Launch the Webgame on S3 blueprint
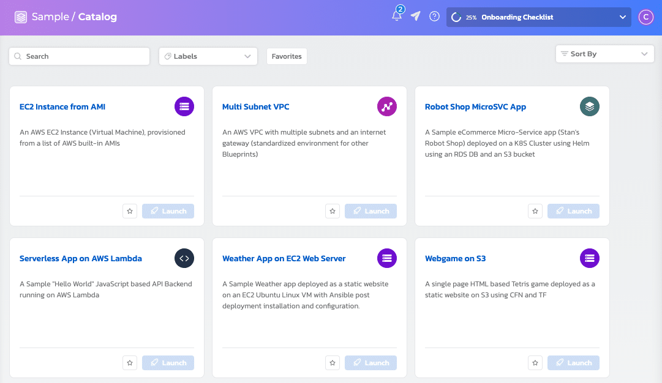 pyautogui.click(x=573, y=363)
